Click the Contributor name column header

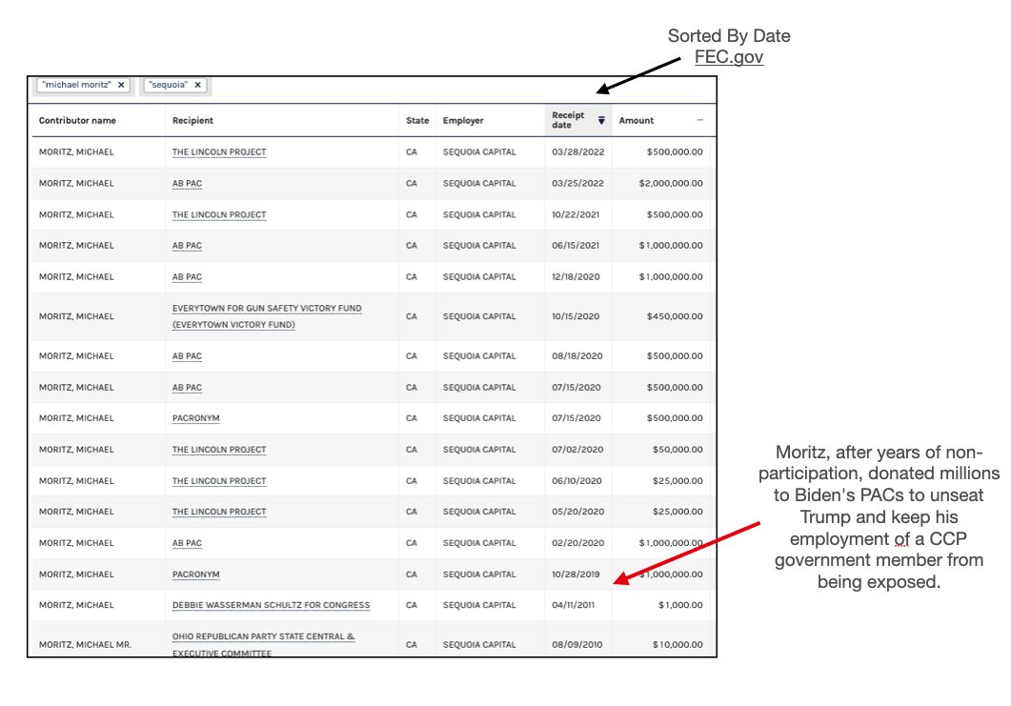(x=77, y=121)
